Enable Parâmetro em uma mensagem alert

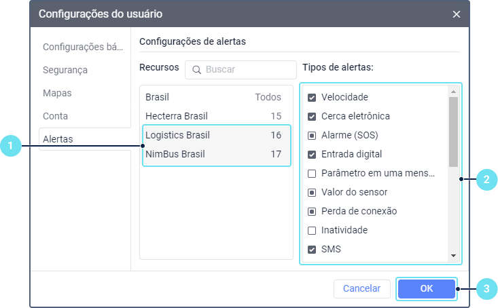tap(312, 173)
